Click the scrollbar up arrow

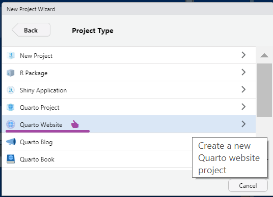click(264, 55)
